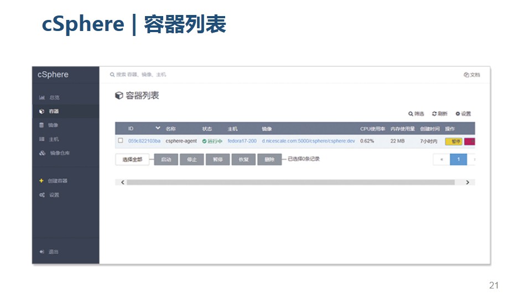
Task: Open the table 设置 gear icon above table
Action: 457,114
